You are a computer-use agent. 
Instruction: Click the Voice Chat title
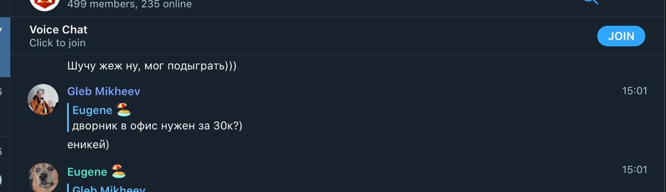coord(58,30)
